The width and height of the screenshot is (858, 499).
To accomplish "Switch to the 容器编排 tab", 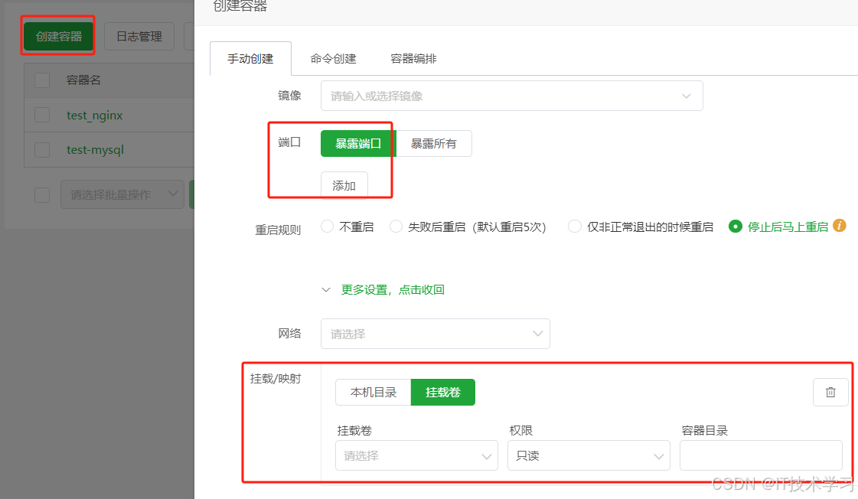I will [413, 58].
